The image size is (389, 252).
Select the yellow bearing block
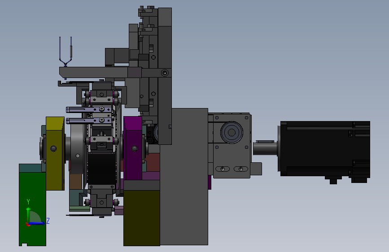click(x=55, y=153)
